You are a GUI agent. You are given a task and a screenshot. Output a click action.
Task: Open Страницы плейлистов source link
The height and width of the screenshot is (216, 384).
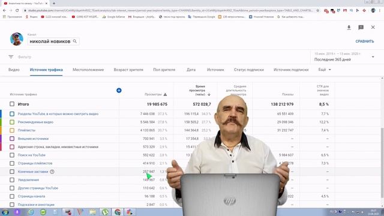point(35,163)
